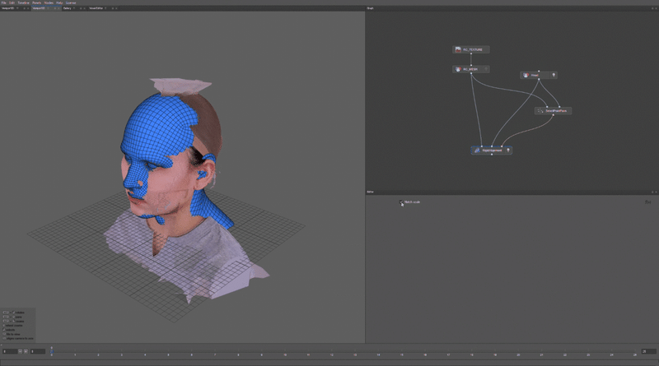Viewport: 659px width, 366px height.
Task: Jump to frame 25 on the timeline
Action: 634,354
